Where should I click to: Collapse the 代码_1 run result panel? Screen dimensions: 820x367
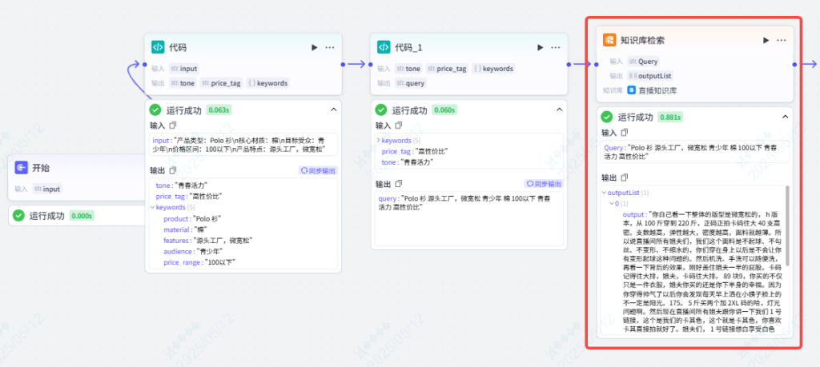(559, 110)
